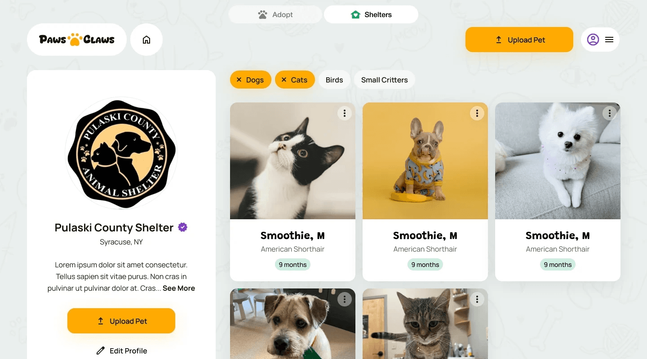647x359 pixels.
Task: Click the home icon button
Action: pos(146,40)
